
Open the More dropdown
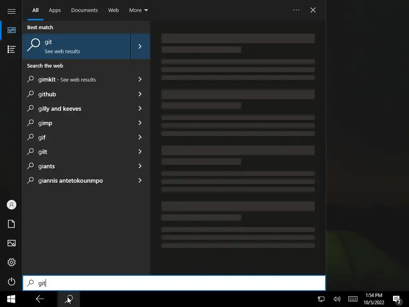click(x=139, y=10)
